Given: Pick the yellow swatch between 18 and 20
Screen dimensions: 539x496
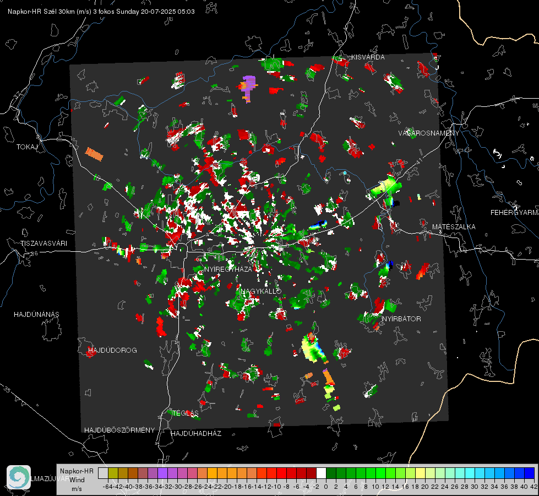Looking at the screenshot, I should click(x=421, y=473).
